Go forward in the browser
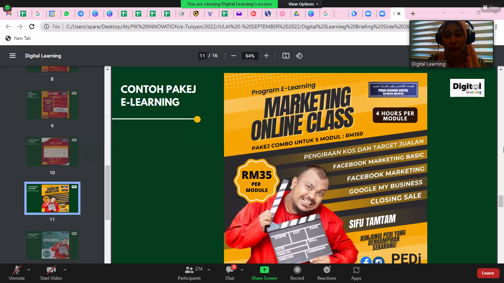Screen dimensions: 504x283 tap(20, 27)
